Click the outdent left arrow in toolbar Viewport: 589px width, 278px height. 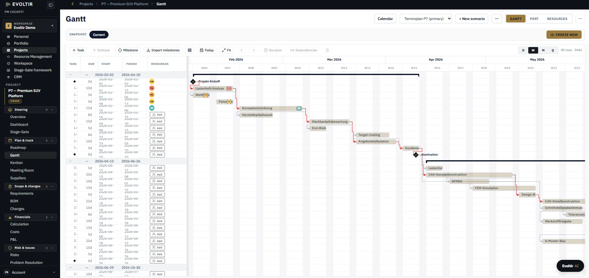click(254, 50)
